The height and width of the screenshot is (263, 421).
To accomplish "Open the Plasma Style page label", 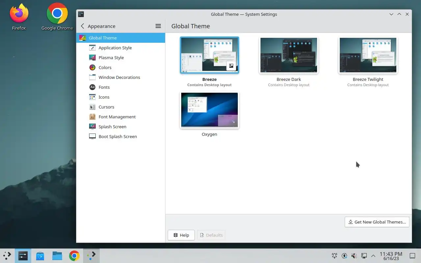I will click(x=111, y=58).
